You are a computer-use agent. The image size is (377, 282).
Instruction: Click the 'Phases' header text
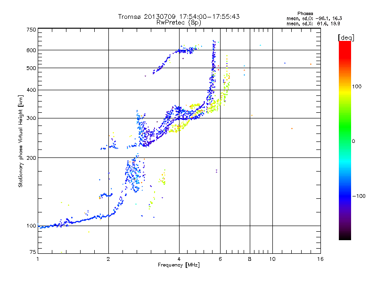coord(305,14)
